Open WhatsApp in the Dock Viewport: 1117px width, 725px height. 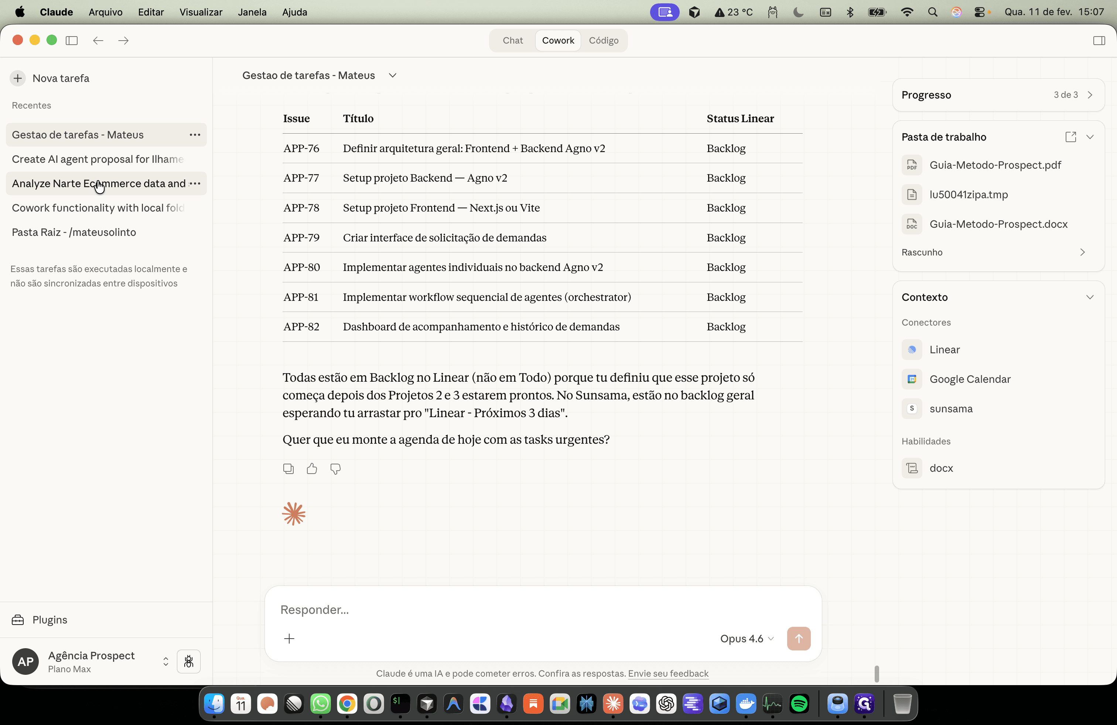pos(321,704)
